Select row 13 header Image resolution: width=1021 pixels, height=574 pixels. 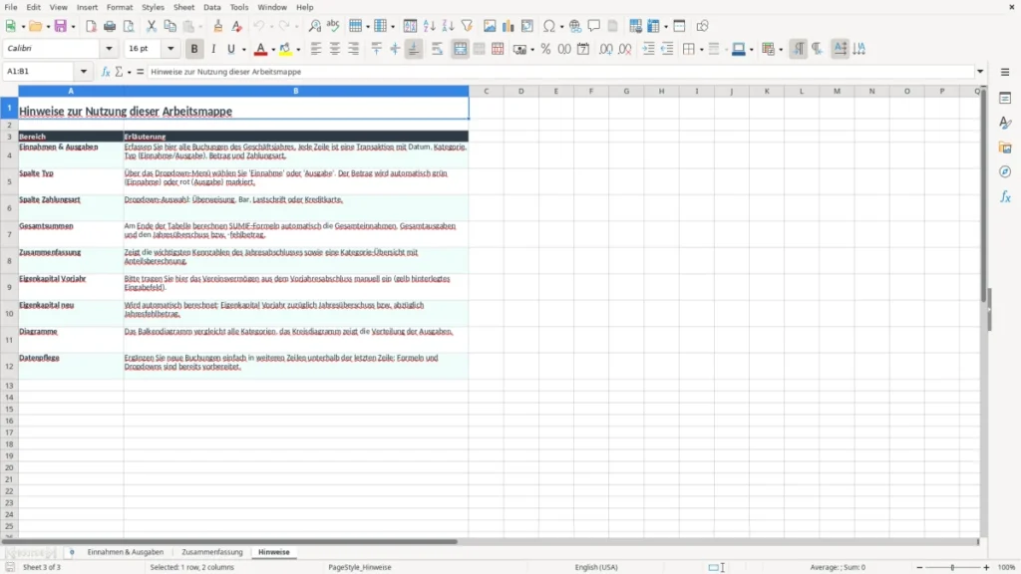9,386
